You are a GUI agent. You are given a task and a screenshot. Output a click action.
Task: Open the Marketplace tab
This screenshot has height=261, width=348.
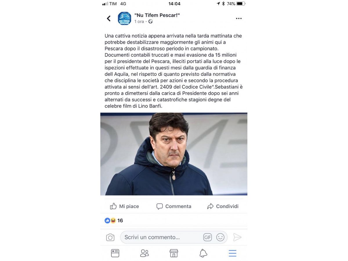pyautogui.click(x=174, y=253)
